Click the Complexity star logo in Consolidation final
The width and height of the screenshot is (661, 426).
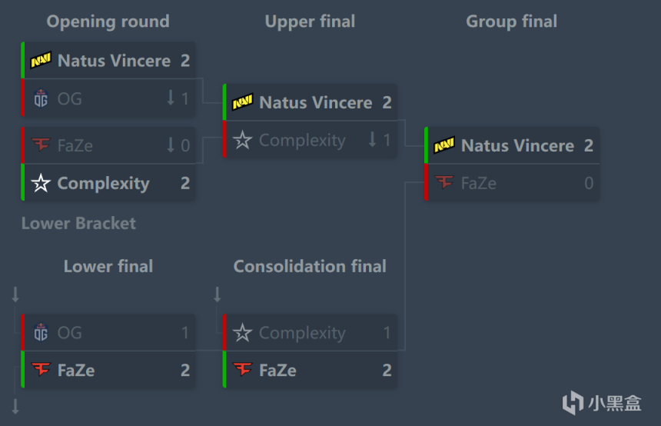pos(242,333)
